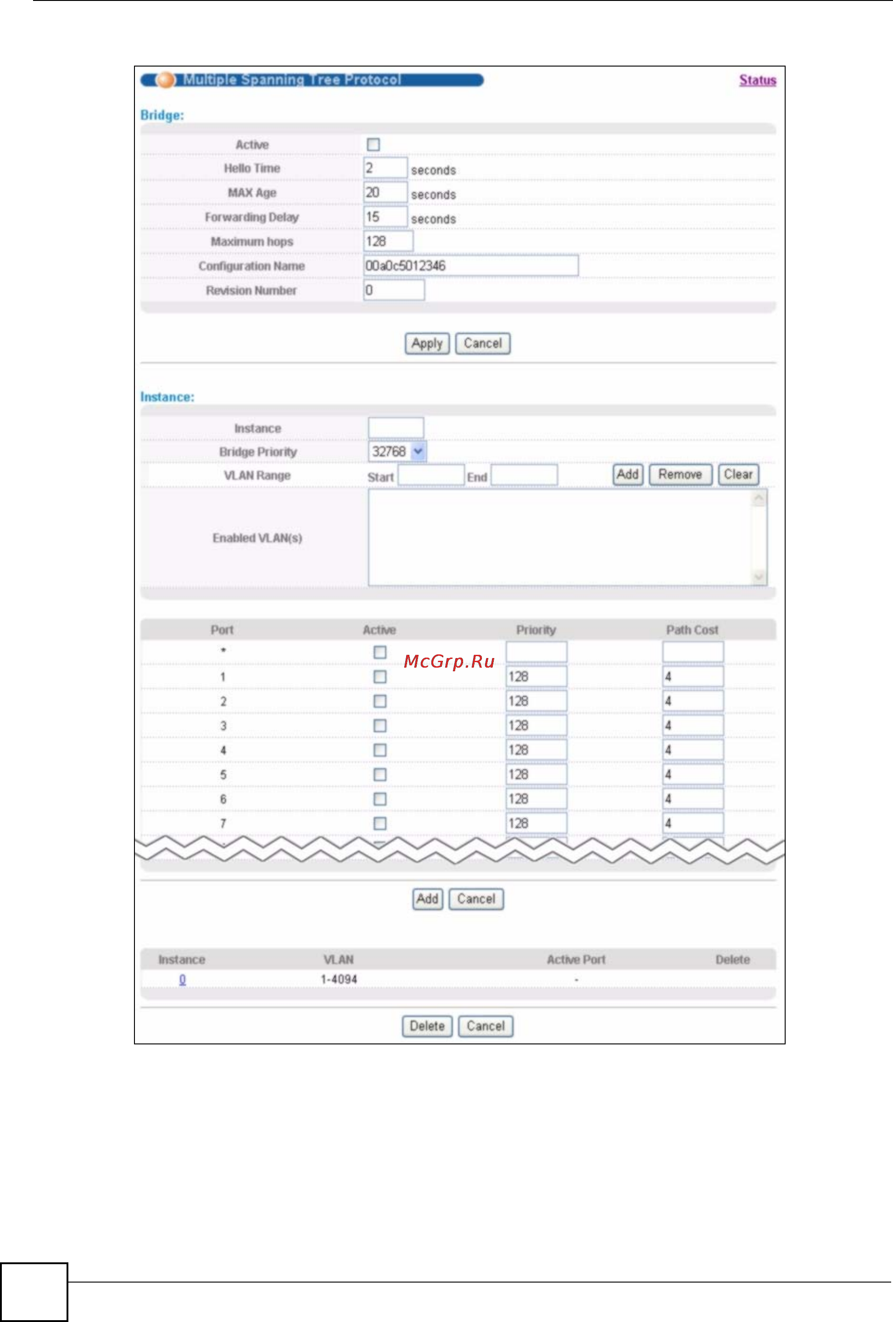Click scroll up arrow in Enabled VLANs

point(758,499)
